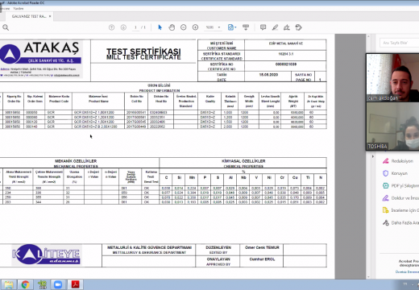Add a comment with the speech bubble icon
The image size is (419, 290).
[x=263, y=27]
